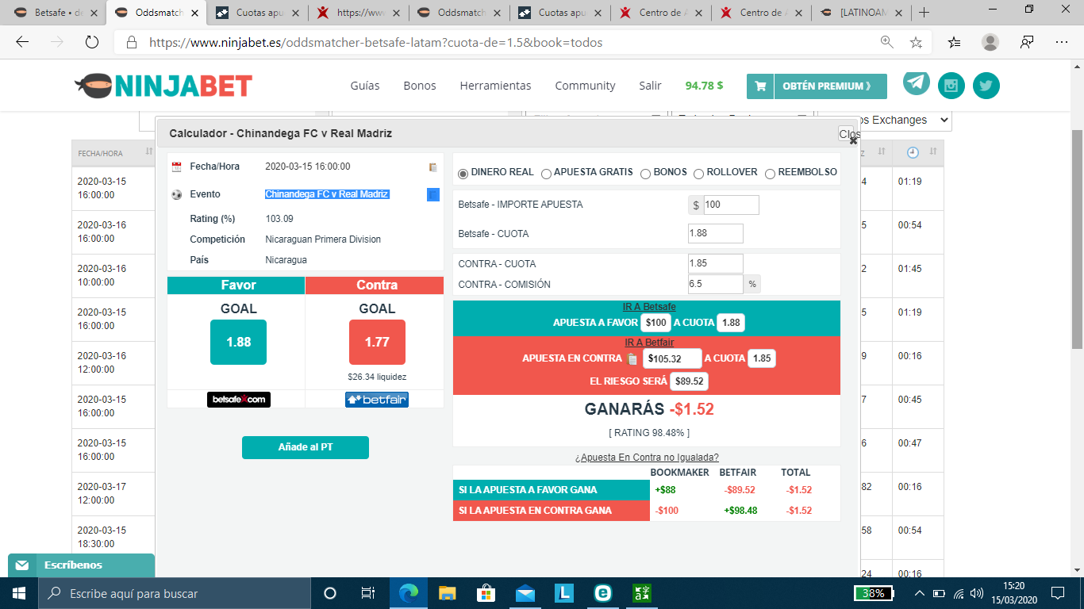Sort by the clock column header arrows
Image resolution: width=1084 pixels, height=609 pixels.
[933, 152]
